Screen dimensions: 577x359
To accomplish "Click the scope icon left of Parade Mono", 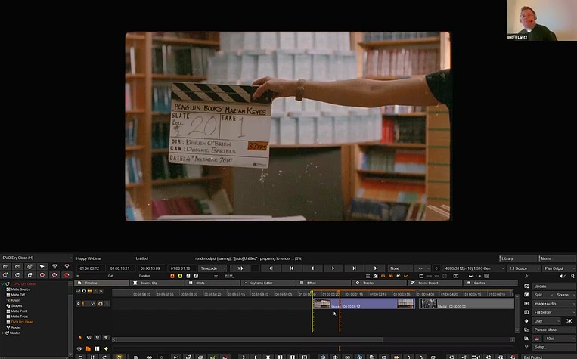I will tap(526, 330).
